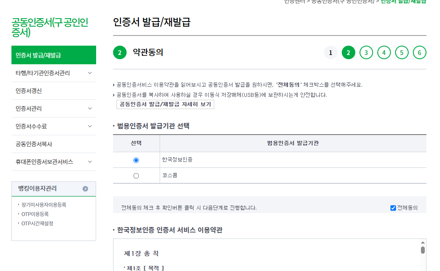Click the current step 2 circle
This screenshot has width=440, height=271.
point(349,52)
